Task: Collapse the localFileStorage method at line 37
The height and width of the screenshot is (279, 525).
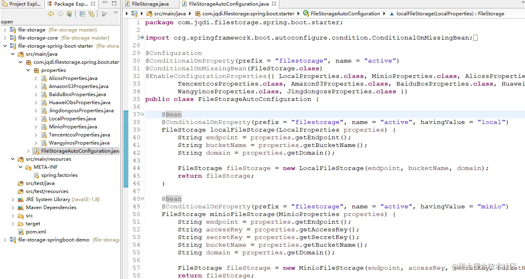Action: pyautogui.click(x=142, y=114)
